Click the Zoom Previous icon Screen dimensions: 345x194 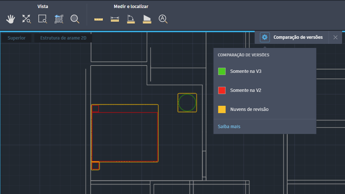point(59,19)
